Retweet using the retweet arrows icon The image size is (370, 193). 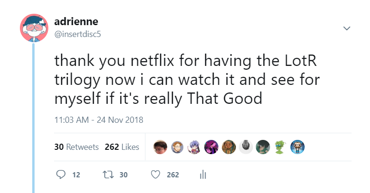click(108, 175)
